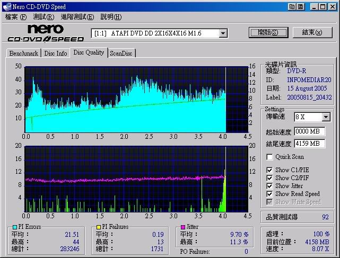
Task: Open the ATAPI DVD drive selection dropdown
Action: [223, 33]
